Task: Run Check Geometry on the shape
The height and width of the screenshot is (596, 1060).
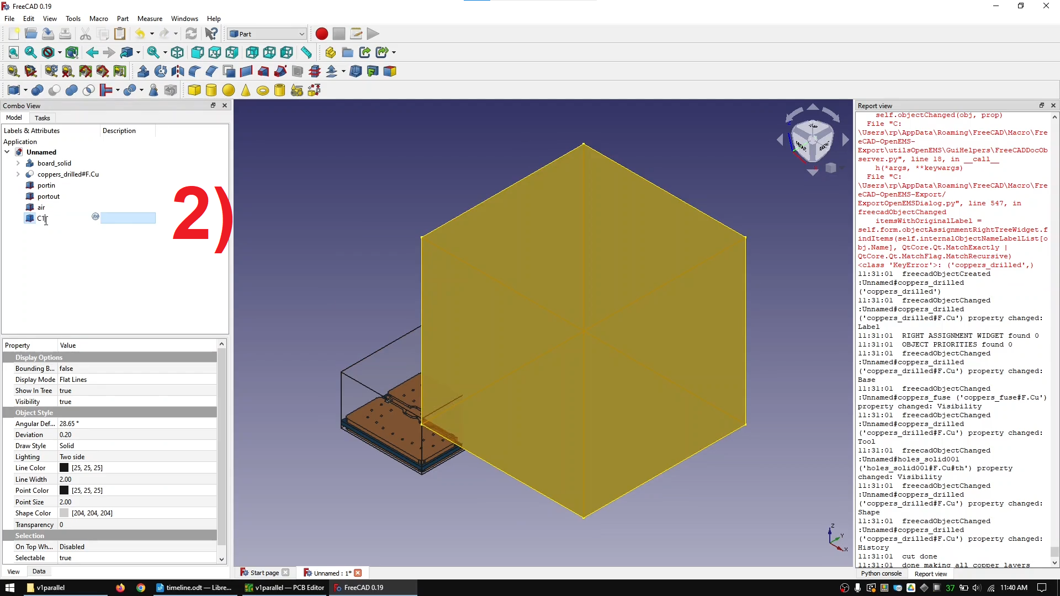Action: pyautogui.click(x=153, y=90)
